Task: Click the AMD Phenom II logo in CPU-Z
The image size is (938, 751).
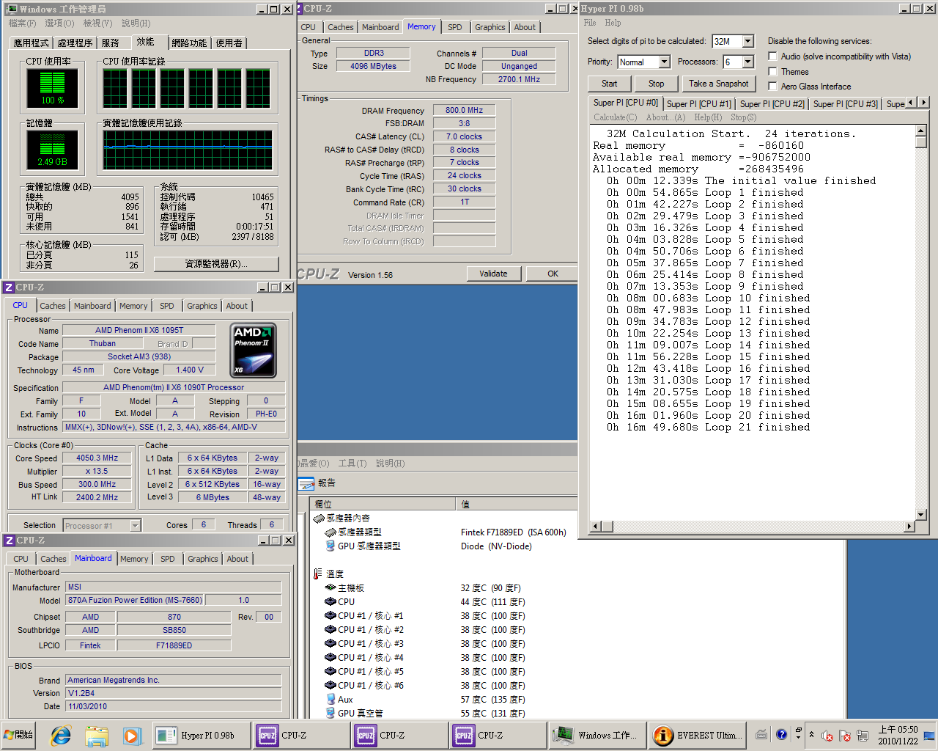Action: (x=254, y=351)
